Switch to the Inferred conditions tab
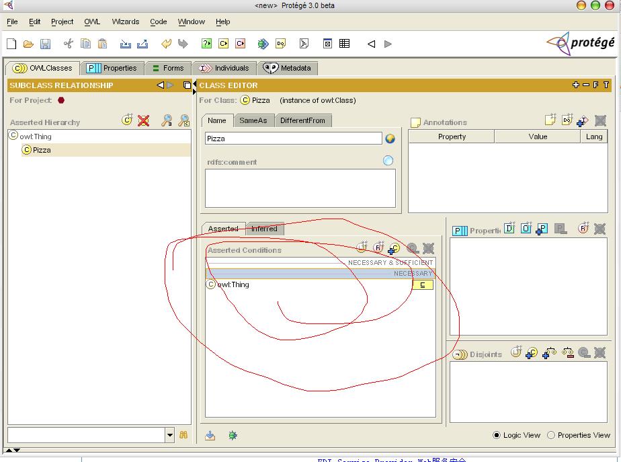Viewport: 621px width, 462px height. (x=265, y=229)
